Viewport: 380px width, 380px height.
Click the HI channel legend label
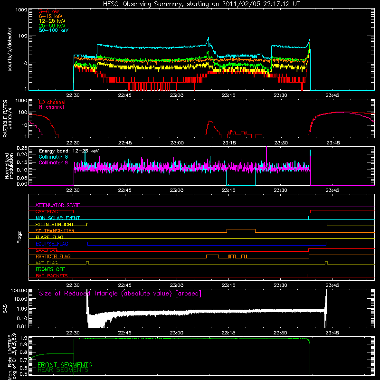(x=51, y=107)
